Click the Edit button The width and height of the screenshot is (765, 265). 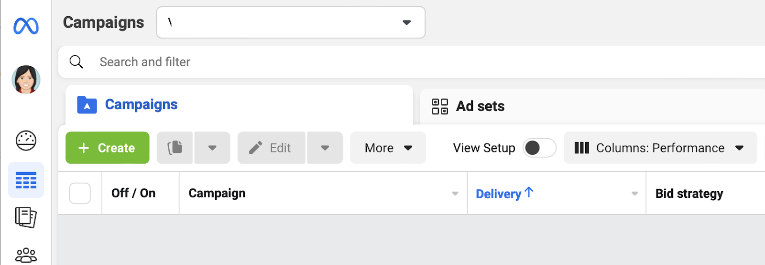[x=271, y=148]
